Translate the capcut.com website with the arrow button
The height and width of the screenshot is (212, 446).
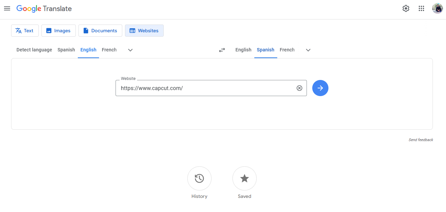[320, 88]
